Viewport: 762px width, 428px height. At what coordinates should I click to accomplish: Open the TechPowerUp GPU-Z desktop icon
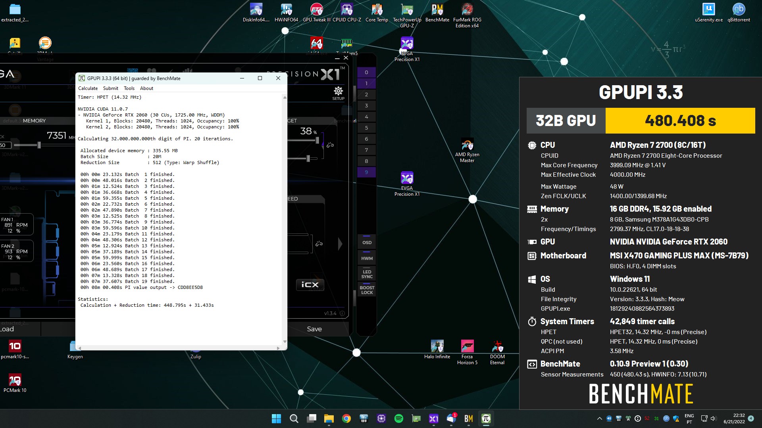point(407,15)
